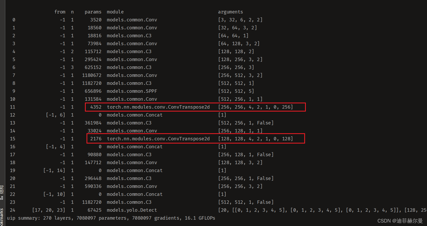Click the CSDN watermark text
Image resolution: width=427 pixels, height=226 pixels.
pyautogui.click(x=400, y=221)
